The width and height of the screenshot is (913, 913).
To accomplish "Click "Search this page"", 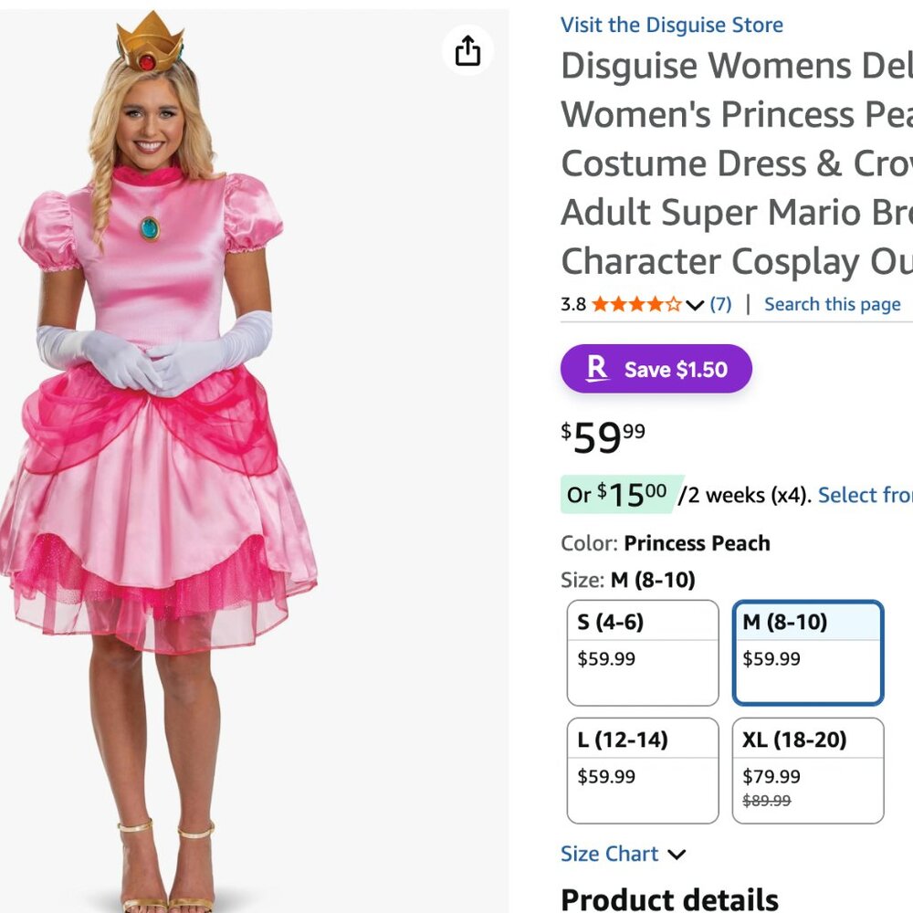I will pos(832,303).
